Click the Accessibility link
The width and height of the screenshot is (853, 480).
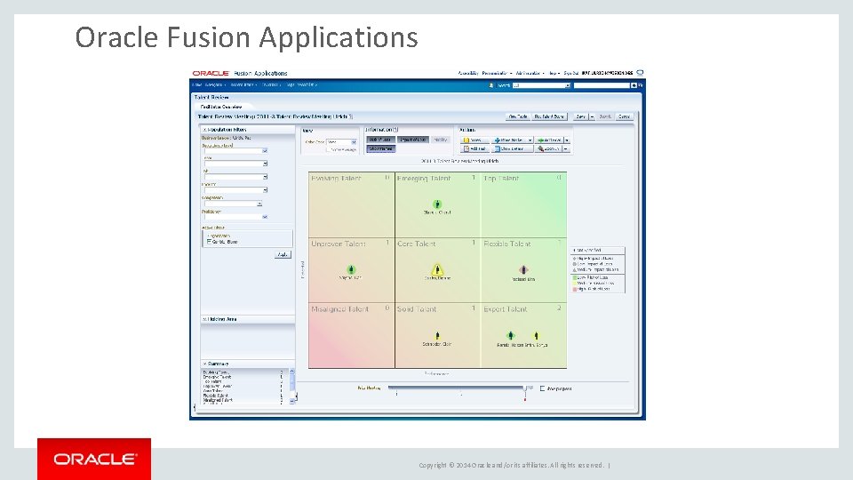pos(468,73)
